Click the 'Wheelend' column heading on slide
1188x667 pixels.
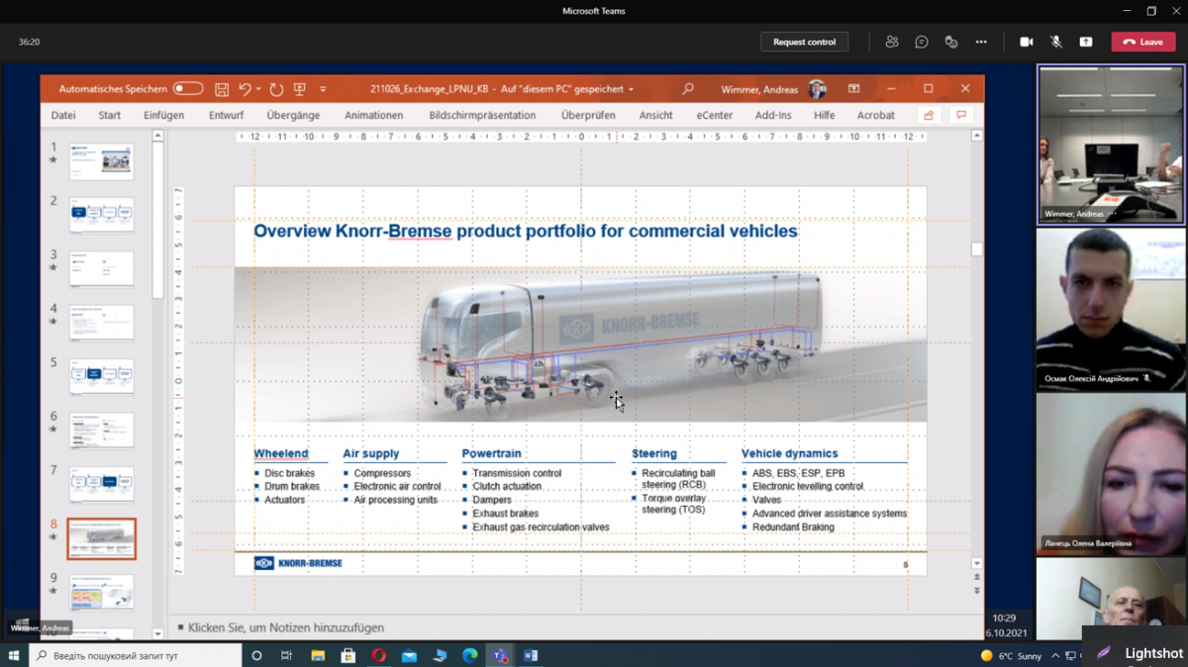coord(281,453)
